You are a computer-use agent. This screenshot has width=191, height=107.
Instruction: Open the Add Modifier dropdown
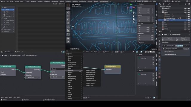coord(176,43)
